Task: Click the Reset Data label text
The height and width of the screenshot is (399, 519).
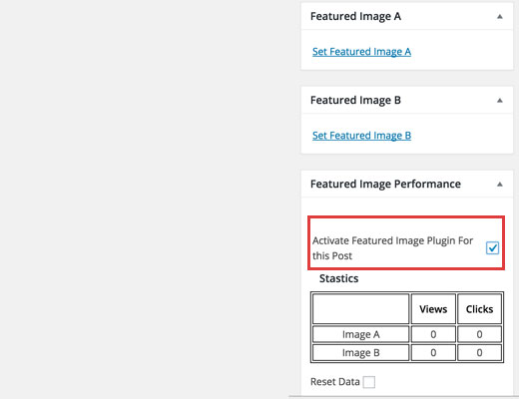Action: pos(335,382)
